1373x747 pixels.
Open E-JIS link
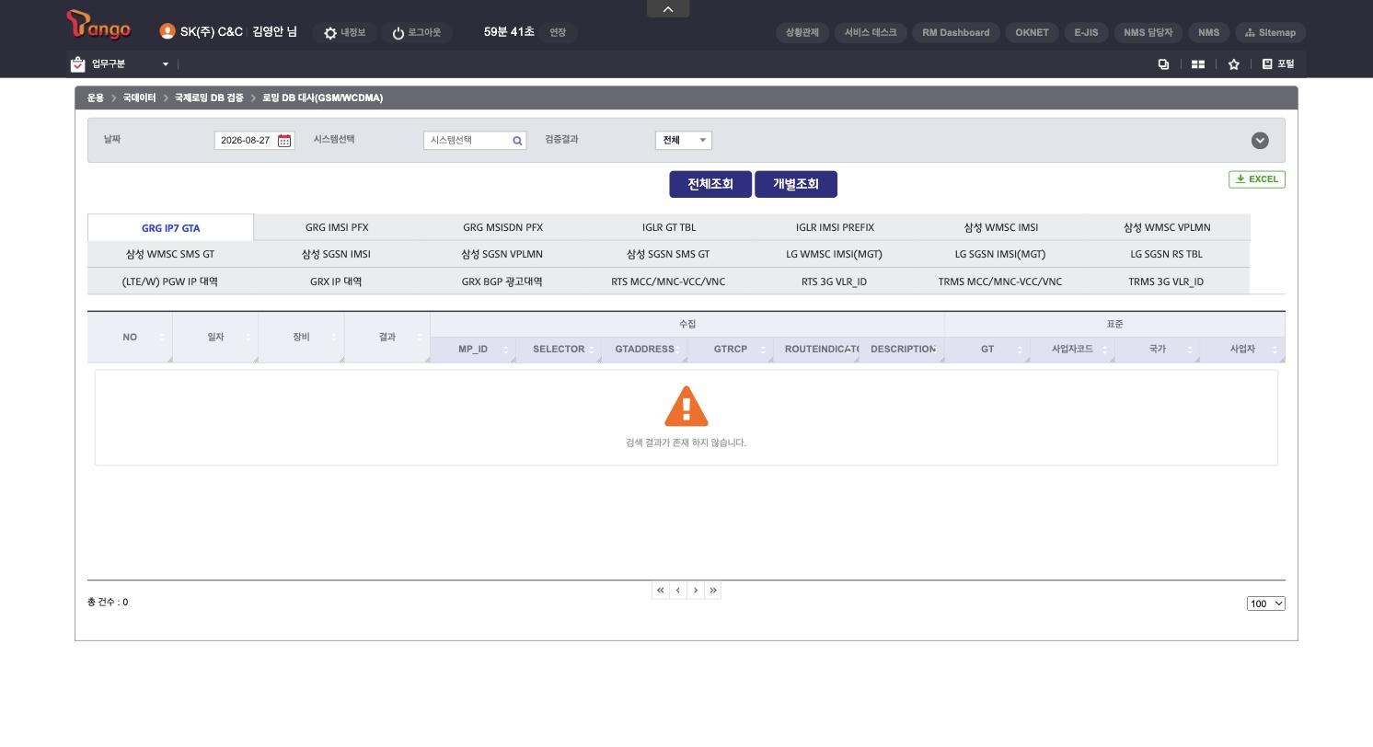click(1086, 32)
